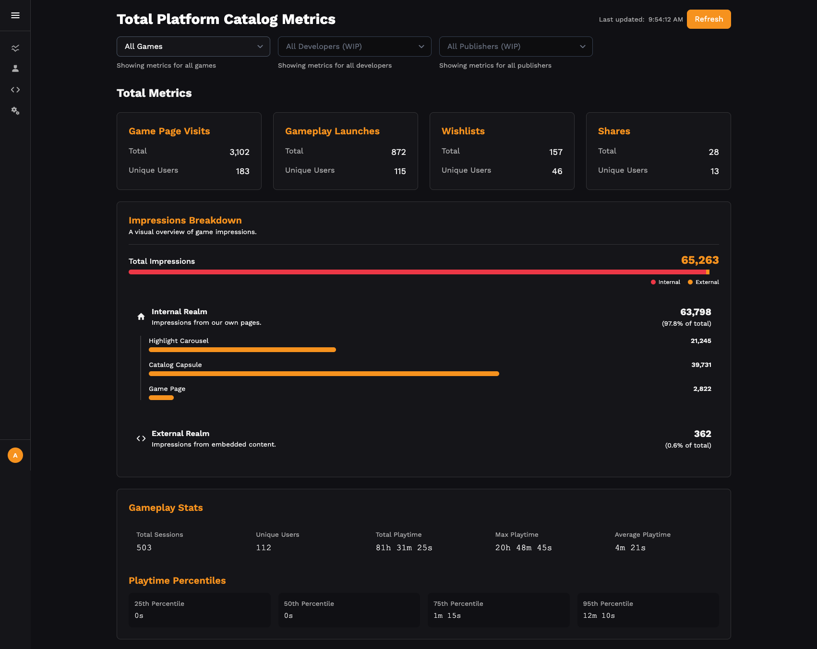The height and width of the screenshot is (649, 817).
Task: Click the Game Page Visits total 3,102
Action: [x=240, y=152]
